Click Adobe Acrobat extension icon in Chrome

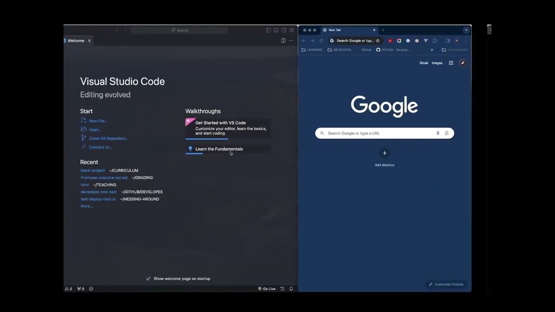pos(390,41)
